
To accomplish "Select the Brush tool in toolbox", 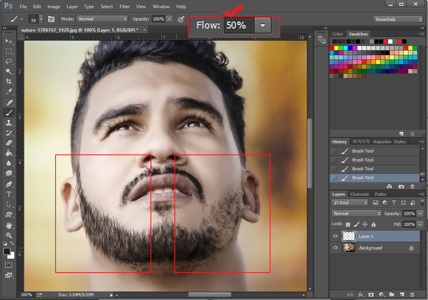I will point(9,112).
